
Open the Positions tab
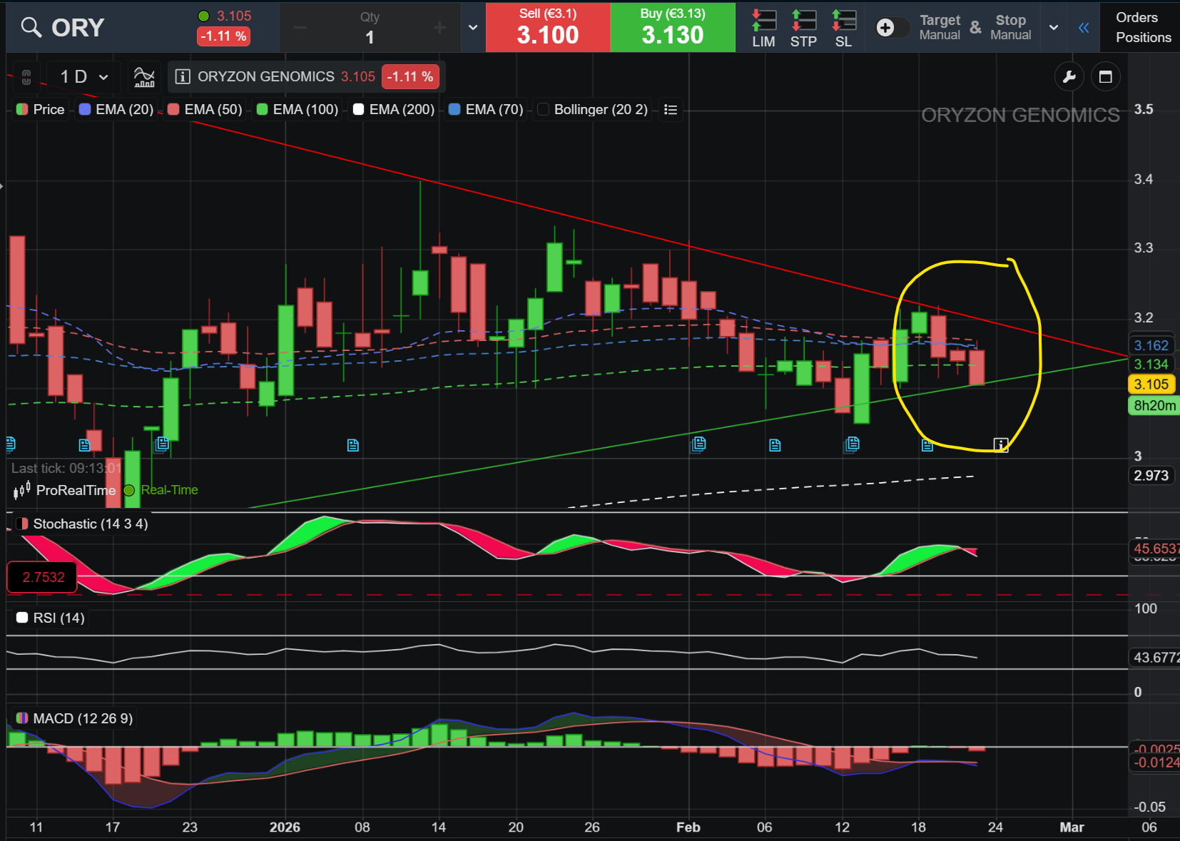[x=1143, y=37]
